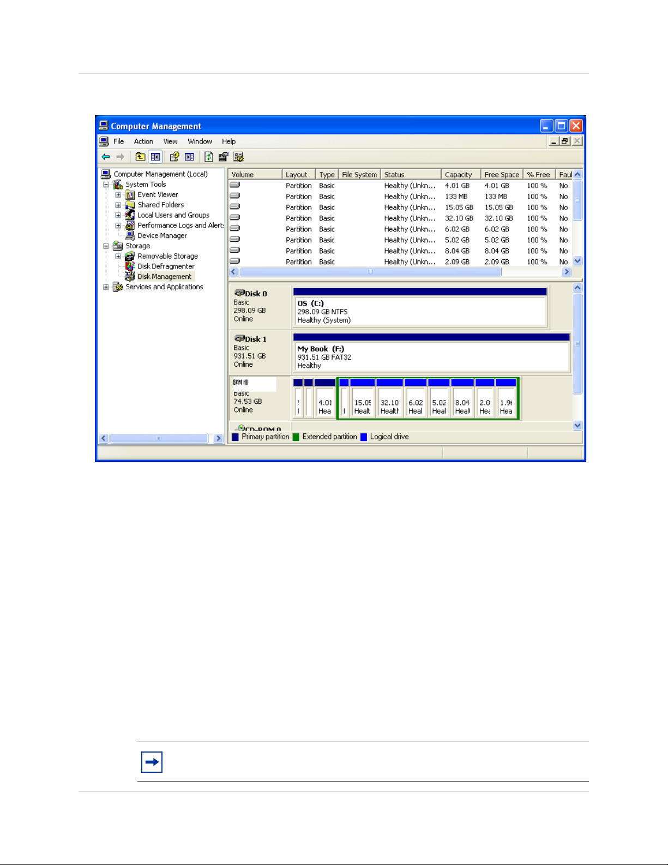The image size is (668, 865).
Task: Click the Extended partition legend color square
Action: click(x=296, y=437)
